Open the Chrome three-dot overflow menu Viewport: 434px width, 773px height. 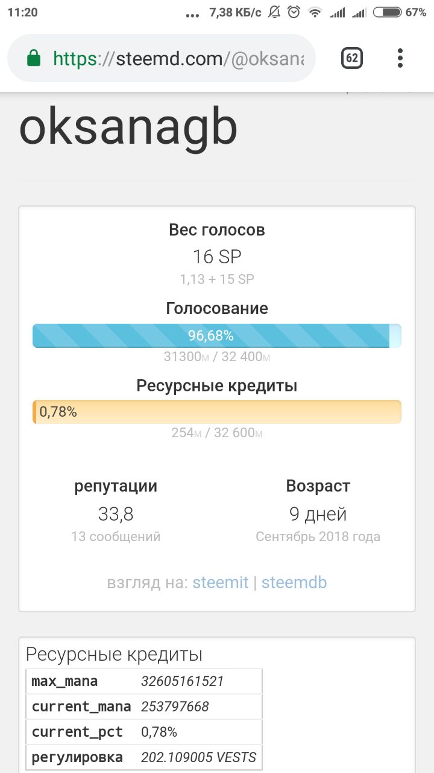[400, 58]
